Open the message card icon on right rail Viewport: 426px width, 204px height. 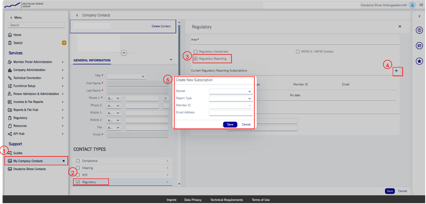(419, 46)
